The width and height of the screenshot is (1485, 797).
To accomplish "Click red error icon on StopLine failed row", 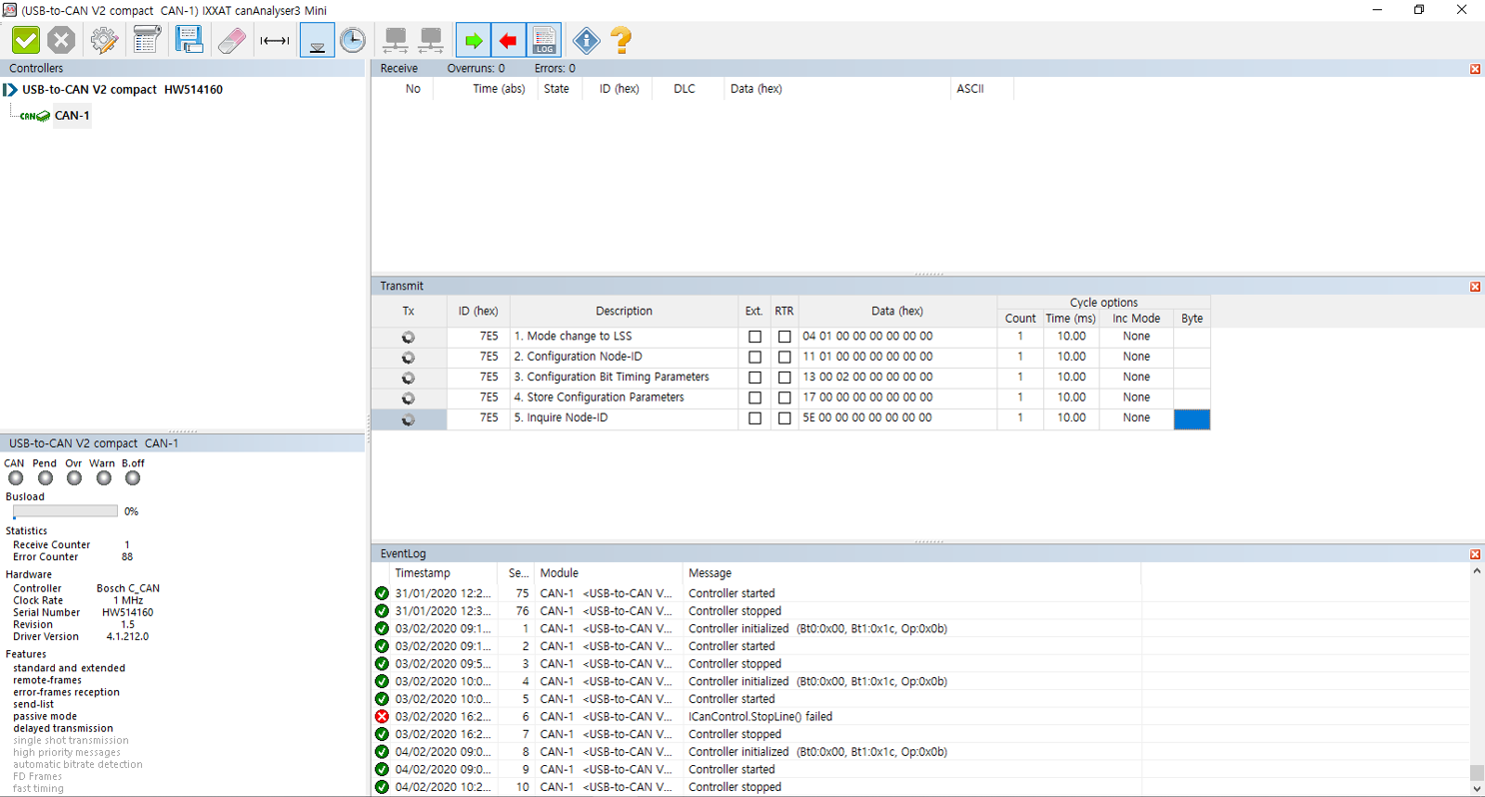I will pyautogui.click(x=381, y=716).
